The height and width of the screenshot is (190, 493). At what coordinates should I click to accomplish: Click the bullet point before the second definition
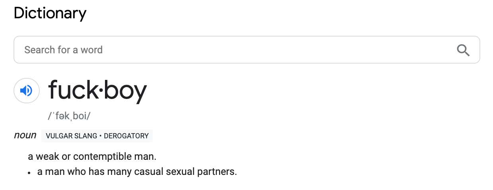coord(29,173)
